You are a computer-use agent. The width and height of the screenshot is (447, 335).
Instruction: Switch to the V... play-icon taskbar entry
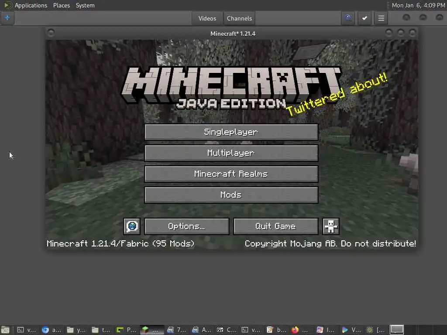tap(351, 330)
